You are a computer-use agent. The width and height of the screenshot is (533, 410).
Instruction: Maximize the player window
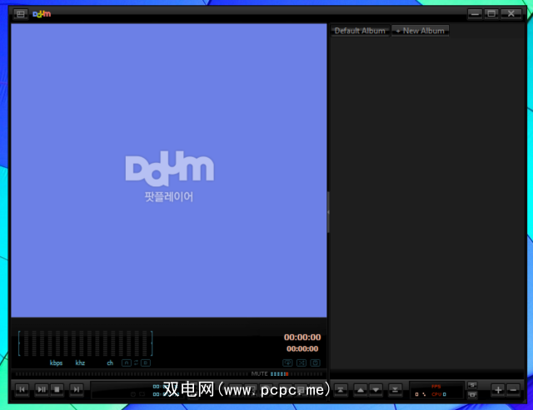point(491,14)
